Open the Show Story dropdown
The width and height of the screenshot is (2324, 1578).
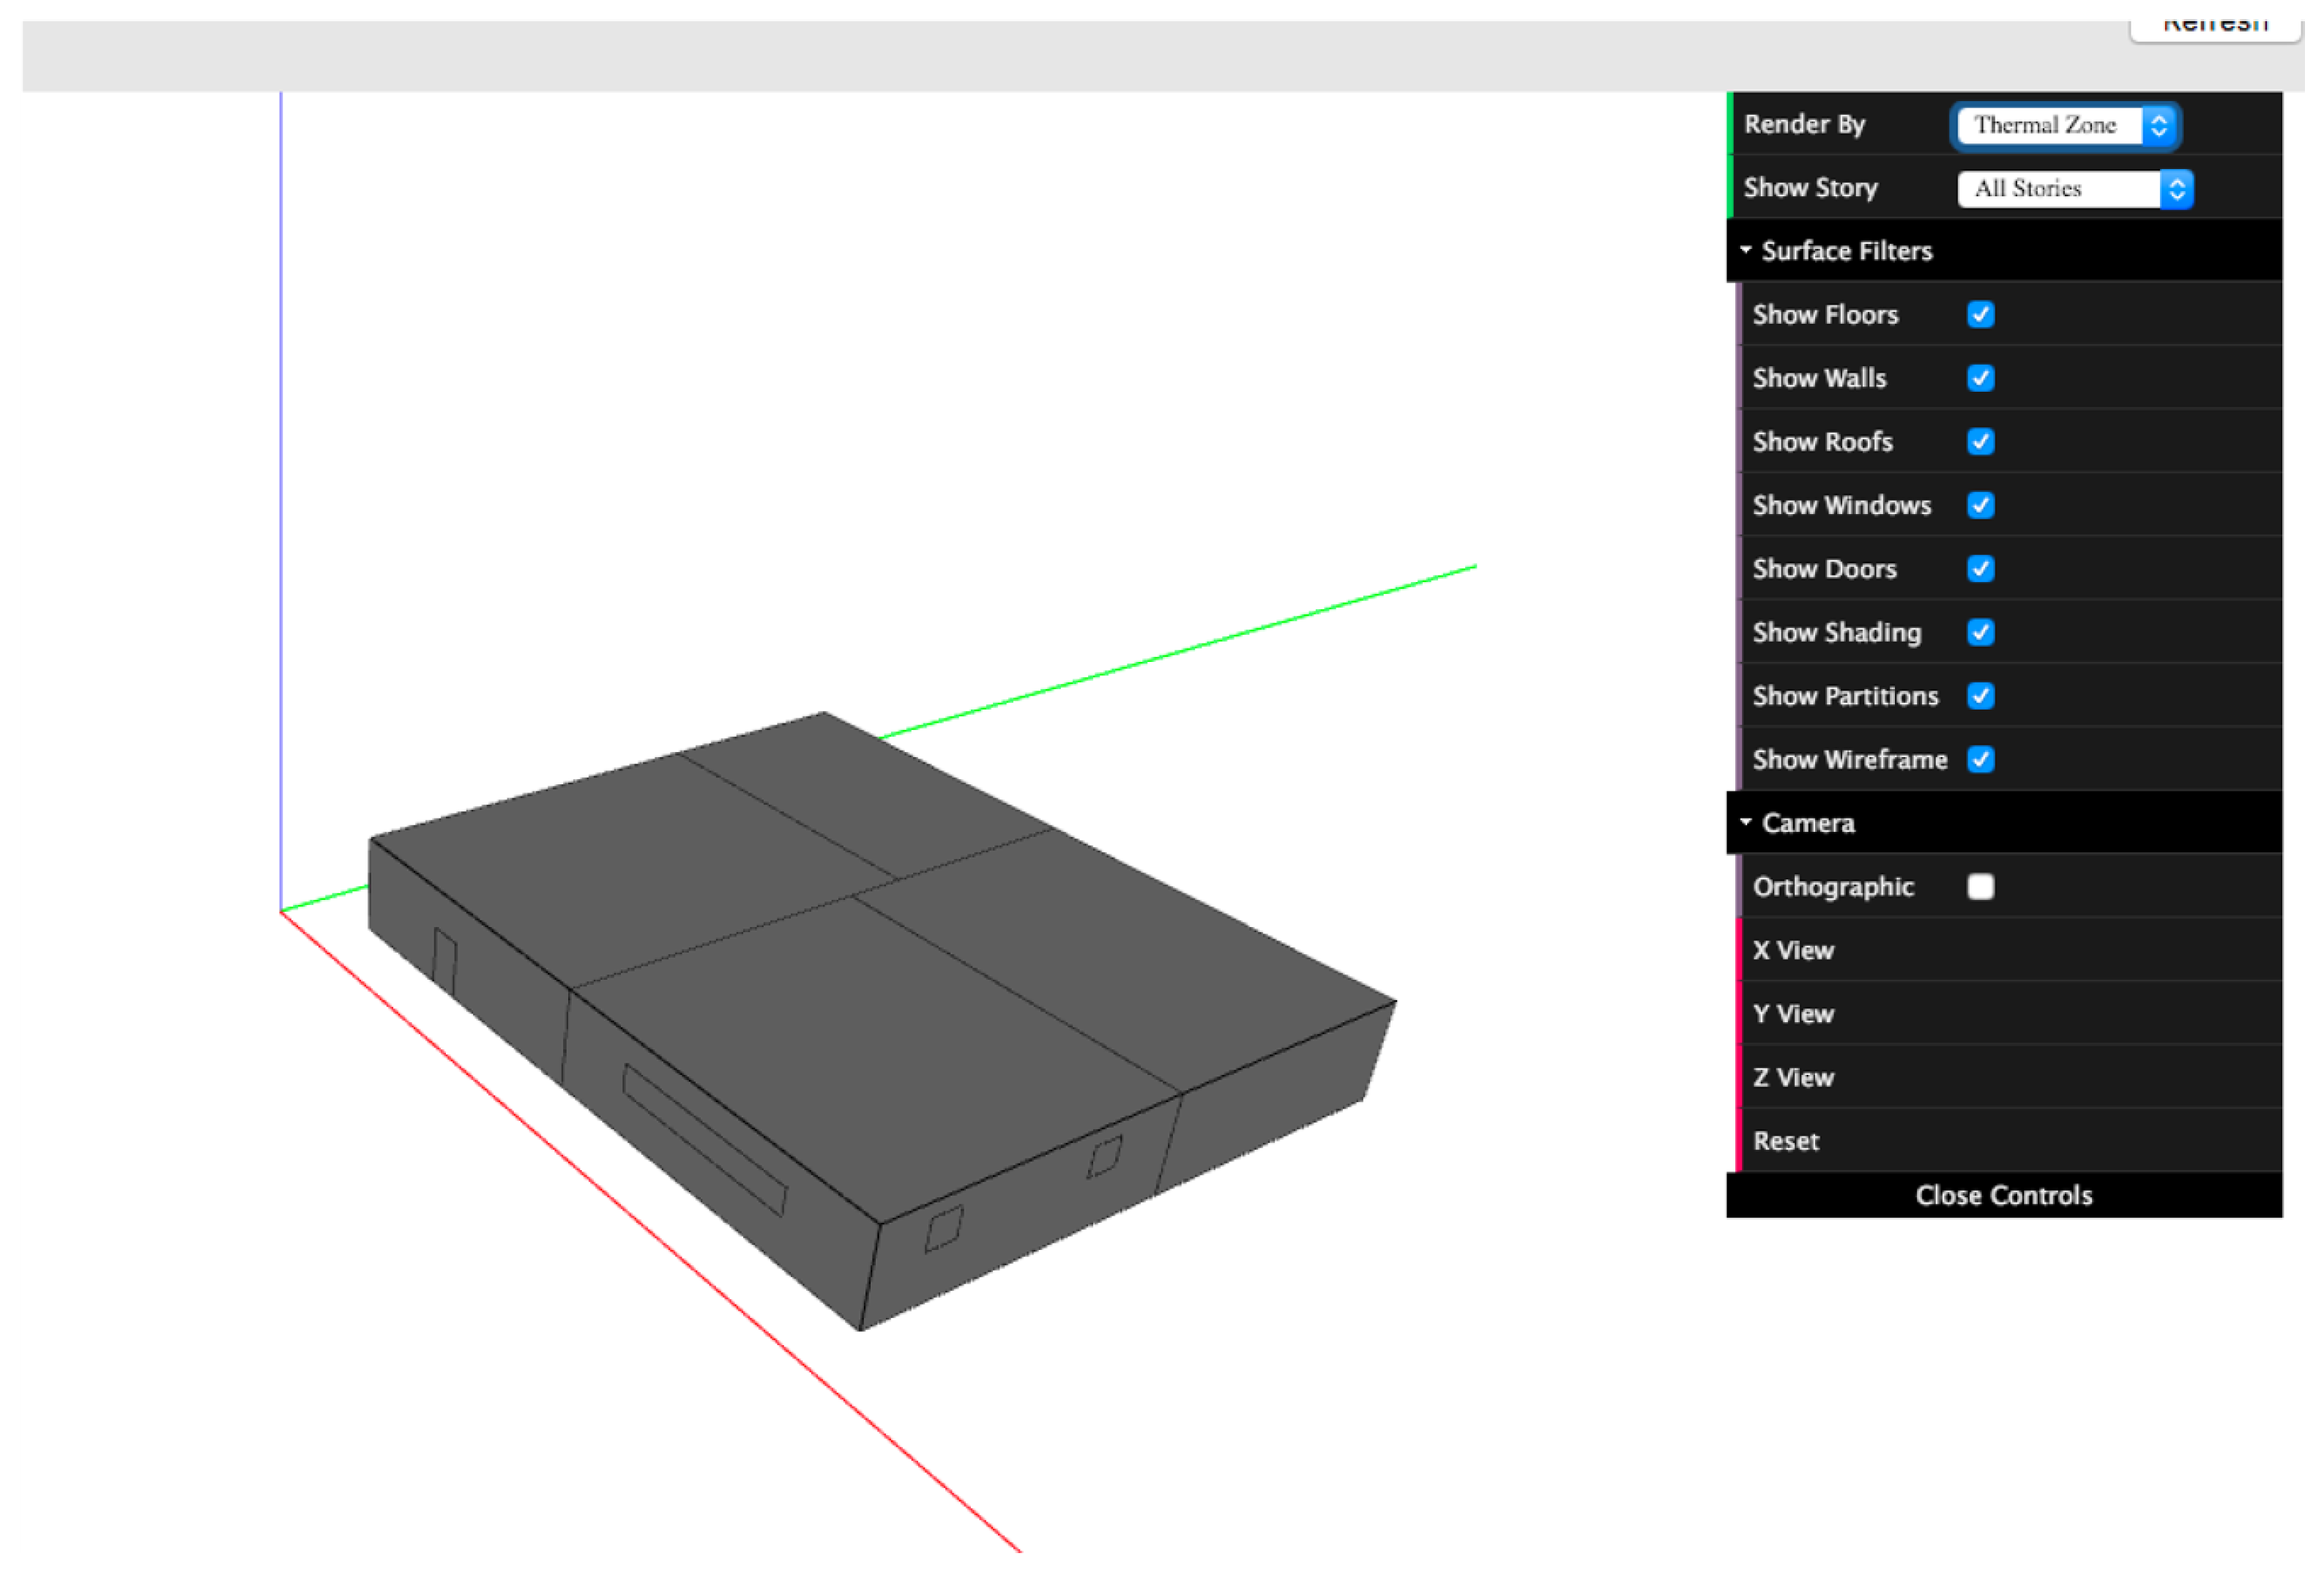coord(2074,190)
